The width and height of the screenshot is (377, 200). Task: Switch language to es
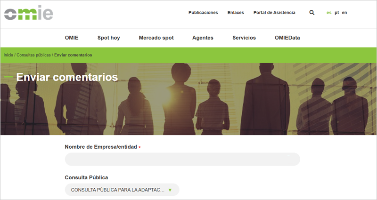pyautogui.click(x=329, y=13)
